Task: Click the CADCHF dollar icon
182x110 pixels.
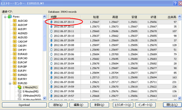Action: [x=15, y=42]
